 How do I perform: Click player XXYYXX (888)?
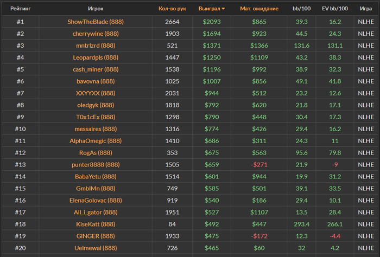(96, 93)
